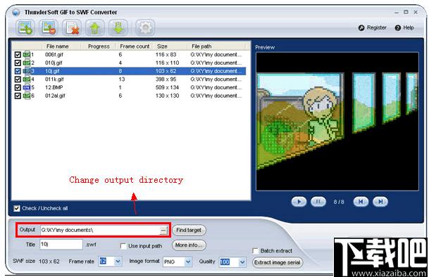This screenshot has width=429, height=277.
Task: Click the Clear all files toolbar icon
Action: click(x=72, y=27)
